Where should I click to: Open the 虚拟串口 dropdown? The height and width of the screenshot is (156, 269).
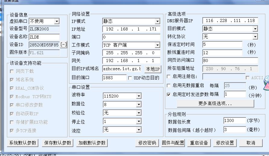[x=56, y=21]
